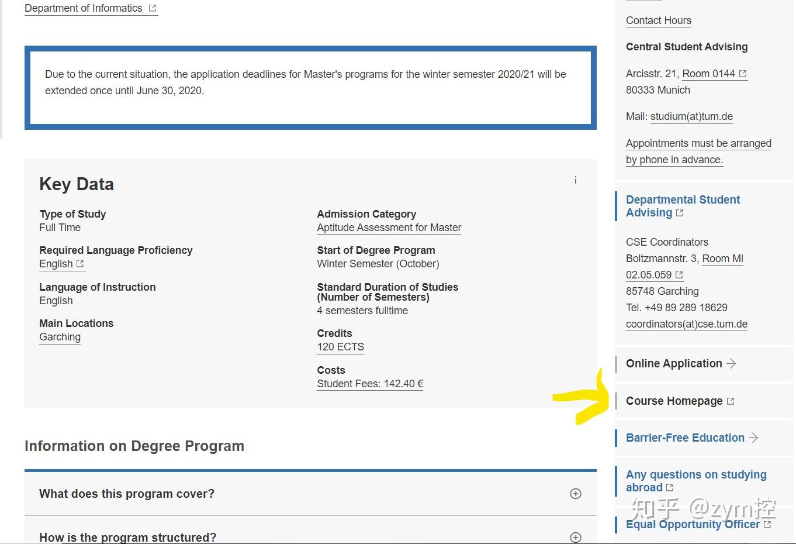
Task: Expand "What does this program cover?" plus icon
Action: [576, 494]
